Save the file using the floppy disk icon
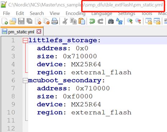The height and width of the screenshot is (132, 167). [x=21, y=21]
